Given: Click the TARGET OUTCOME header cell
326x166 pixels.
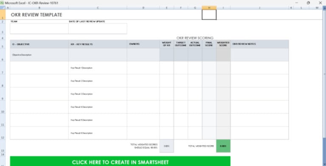Looking at the screenshot, I should coord(181,44).
